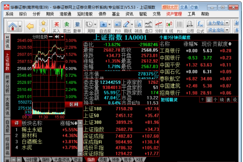Select the 大盘资讯 sidebar tab
The height and width of the screenshot is (162, 243).
point(7,106)
